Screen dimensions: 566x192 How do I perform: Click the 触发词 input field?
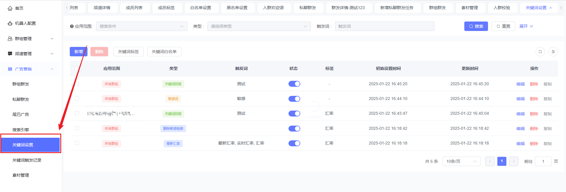tap(384, 26)
